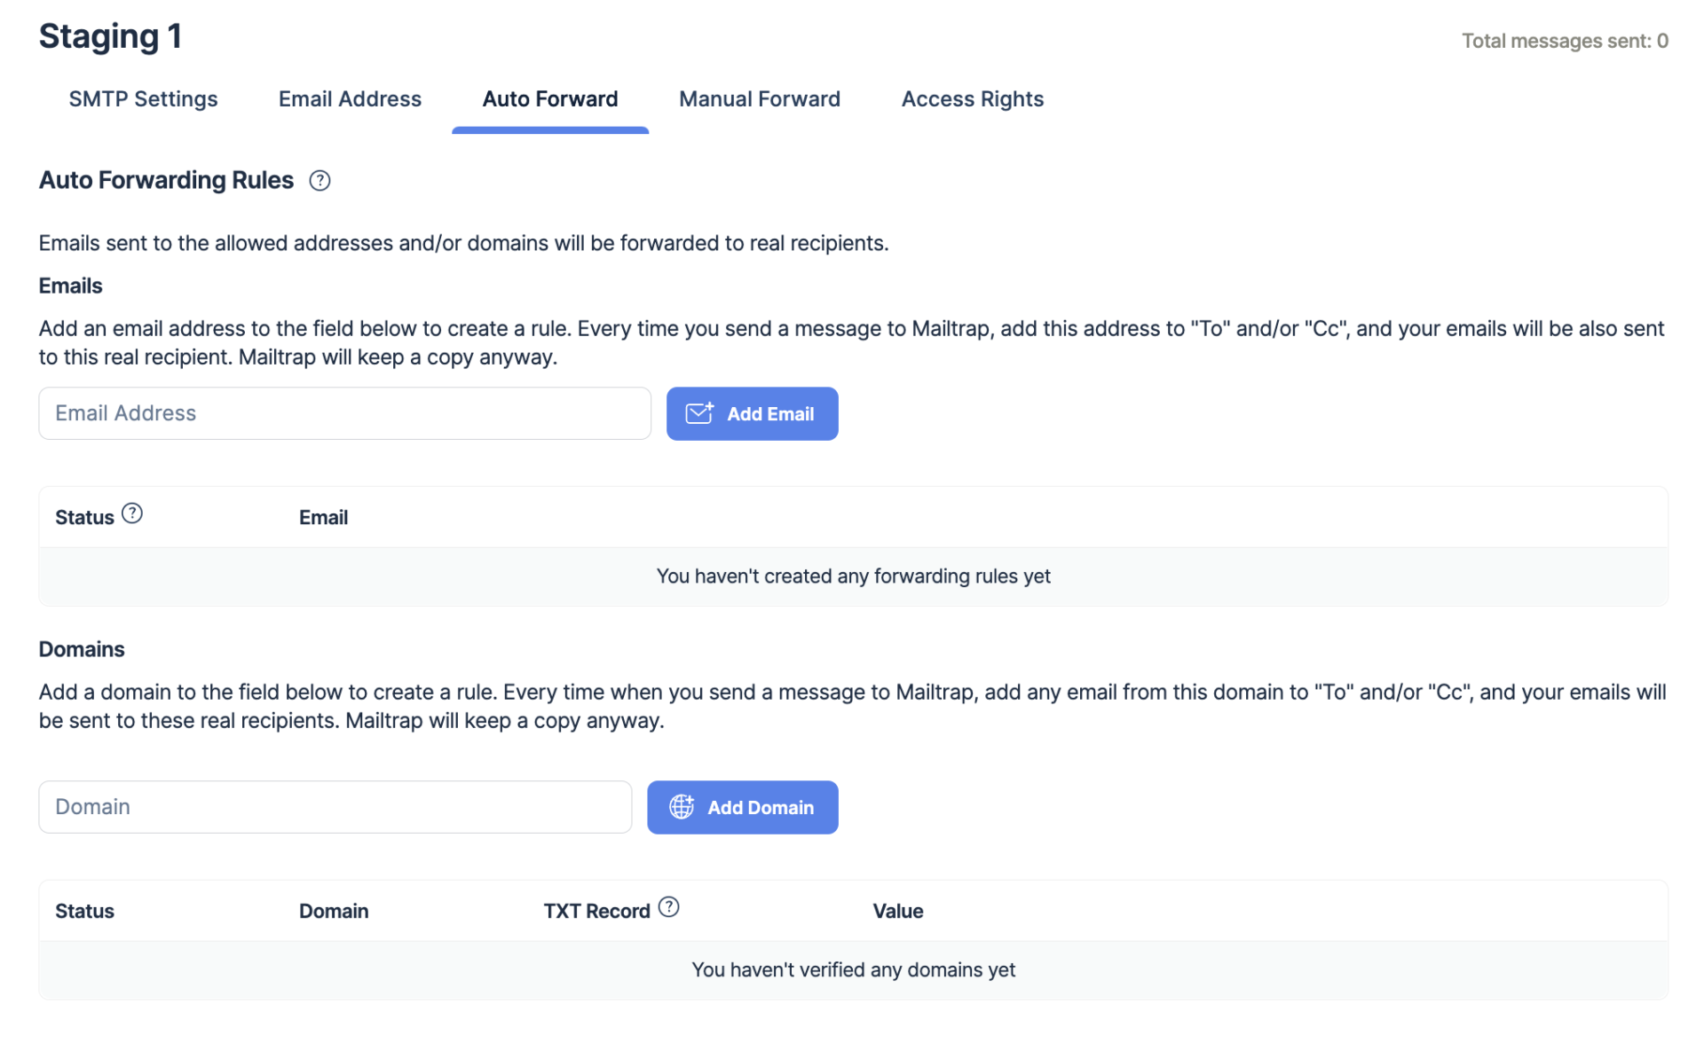Open the SMTP Settings tab
The image size is (1704, 1042).
coord(143,99)
